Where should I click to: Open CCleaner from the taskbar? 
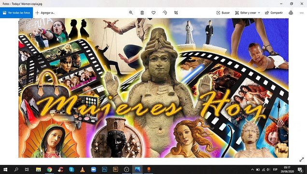pos(60,170)
